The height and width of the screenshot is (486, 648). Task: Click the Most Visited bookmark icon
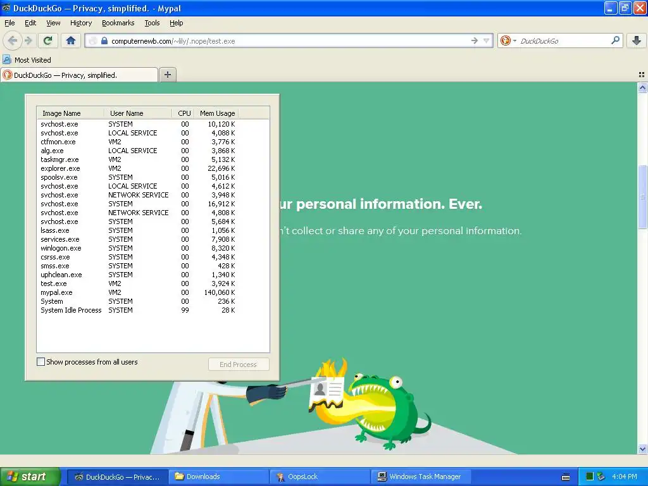click(x=6, y=60)
